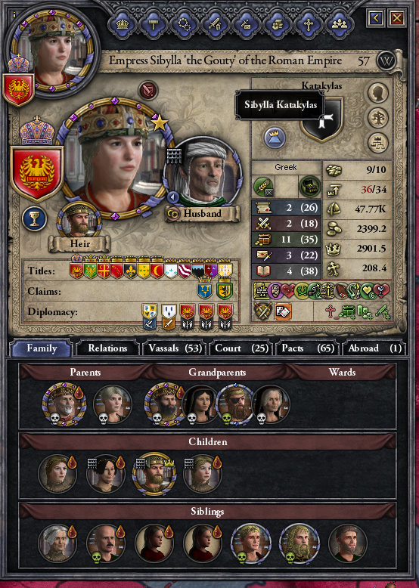Open the succession family tree icon
Viewport: 419px width, 588px height.
coord(377,143)
